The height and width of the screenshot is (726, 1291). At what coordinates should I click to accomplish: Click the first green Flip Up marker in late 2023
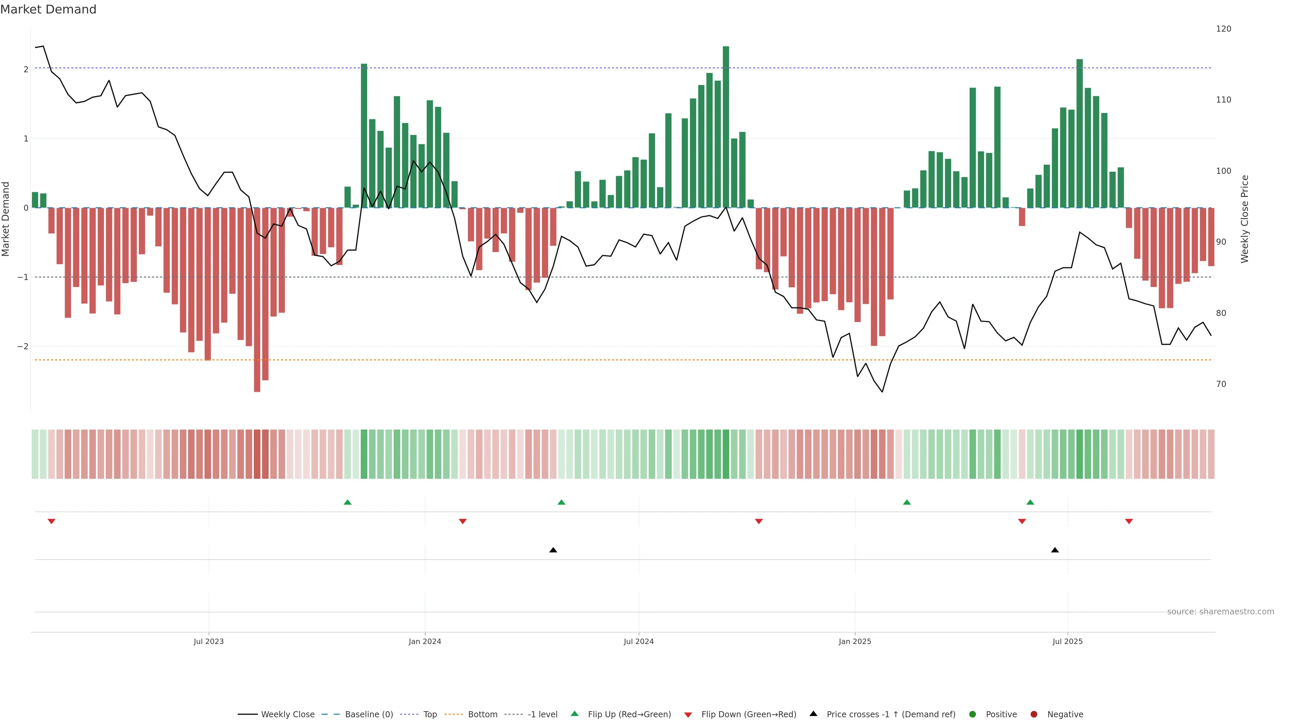347,502
